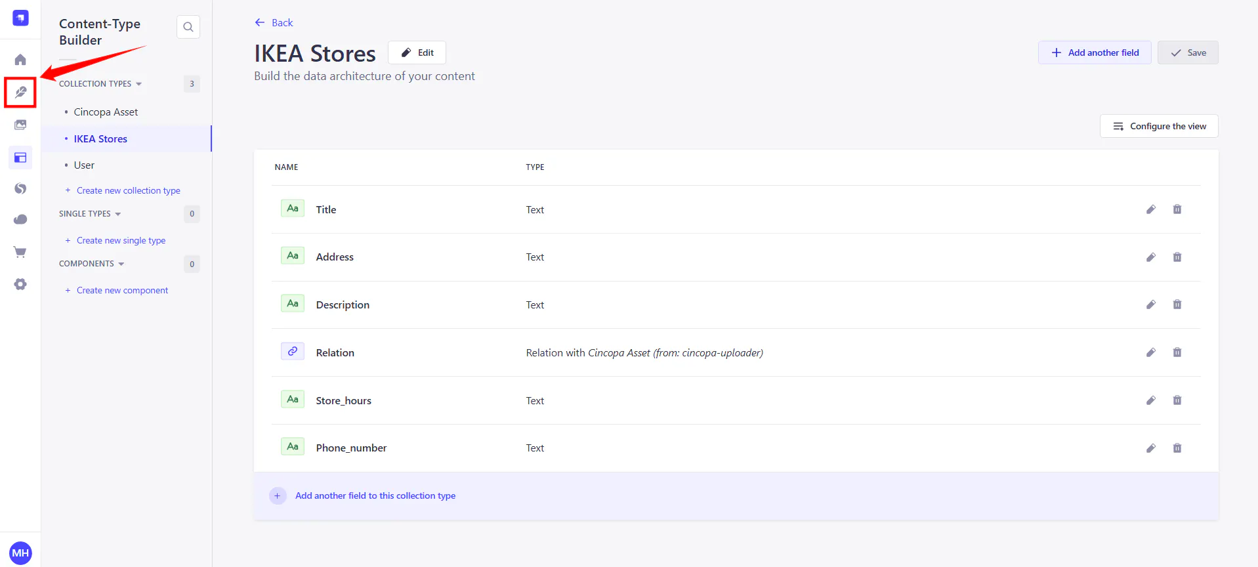Delete the Store_hours field
1258x567 pixels.
(1177, 400)
